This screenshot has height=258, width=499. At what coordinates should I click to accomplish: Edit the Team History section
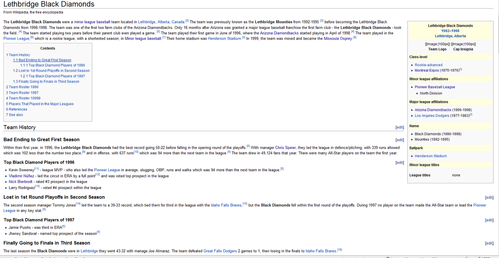(x=400, y=127)
